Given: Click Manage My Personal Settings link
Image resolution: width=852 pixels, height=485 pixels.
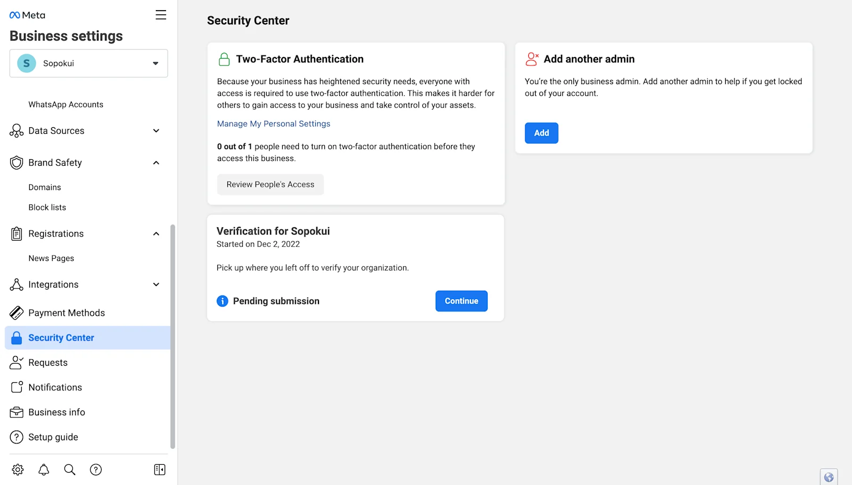Looking at the screenshot, I should [274, 124].
